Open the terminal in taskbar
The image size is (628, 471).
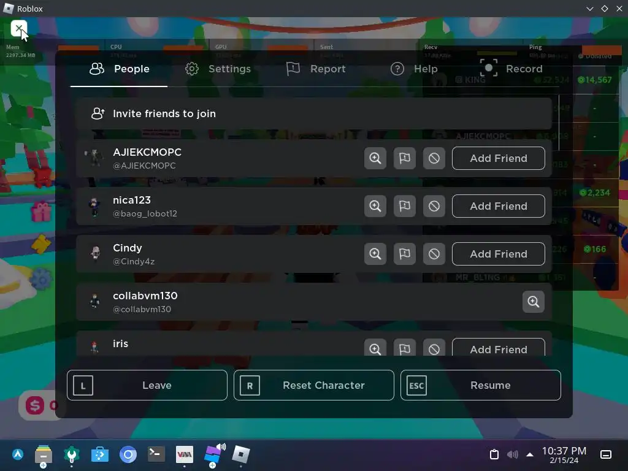(156, 454)
